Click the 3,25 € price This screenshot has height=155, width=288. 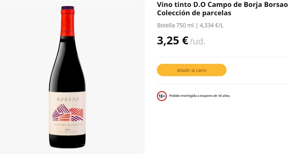click(173, 40)
